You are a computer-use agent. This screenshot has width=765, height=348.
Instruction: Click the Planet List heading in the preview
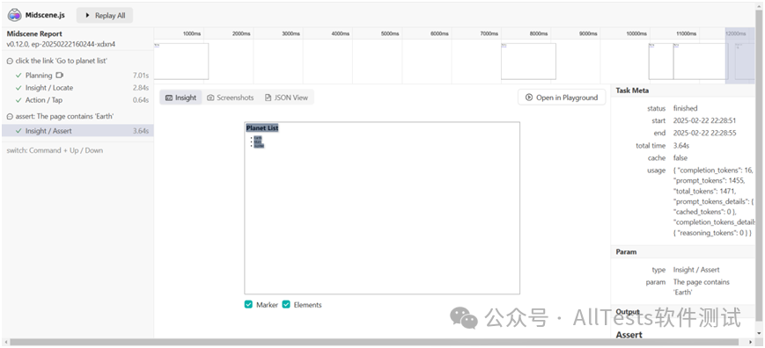click(262, 128)
